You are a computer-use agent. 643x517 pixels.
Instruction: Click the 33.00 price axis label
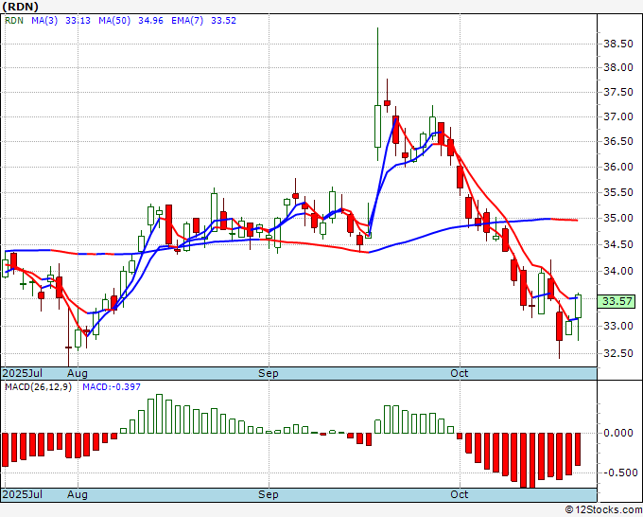click(x=618, y=326)
